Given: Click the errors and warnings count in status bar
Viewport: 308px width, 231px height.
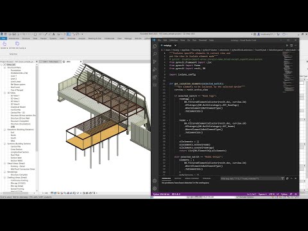Looking at the screenshot, I should tap(176, 194).
